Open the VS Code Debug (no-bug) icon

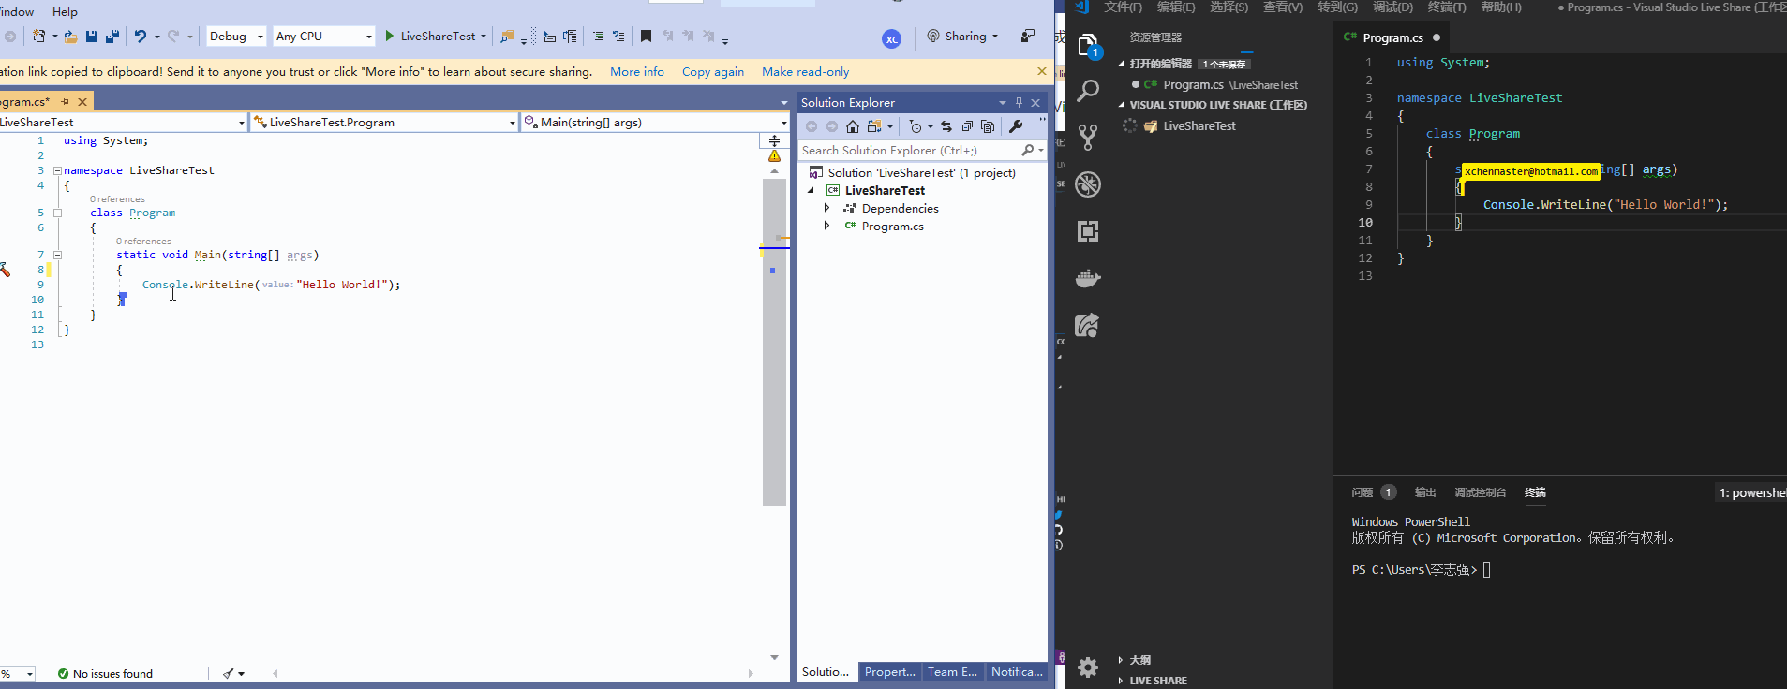click(x=1088, y=184)
